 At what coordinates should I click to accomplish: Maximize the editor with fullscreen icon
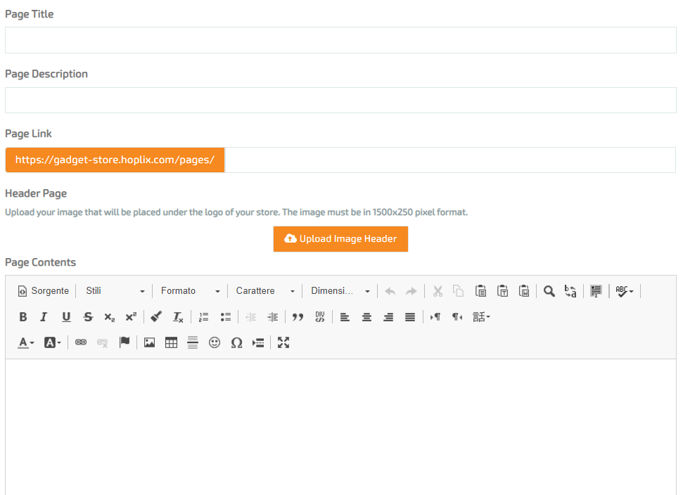coord(283,342)
